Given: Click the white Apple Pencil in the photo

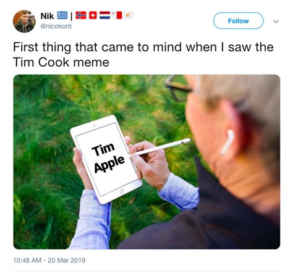Looking at the screenshot, I should 161,147.
